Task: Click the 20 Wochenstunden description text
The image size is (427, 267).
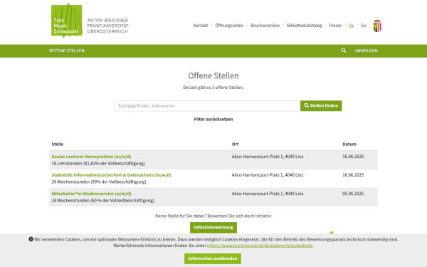Action: 99,182
